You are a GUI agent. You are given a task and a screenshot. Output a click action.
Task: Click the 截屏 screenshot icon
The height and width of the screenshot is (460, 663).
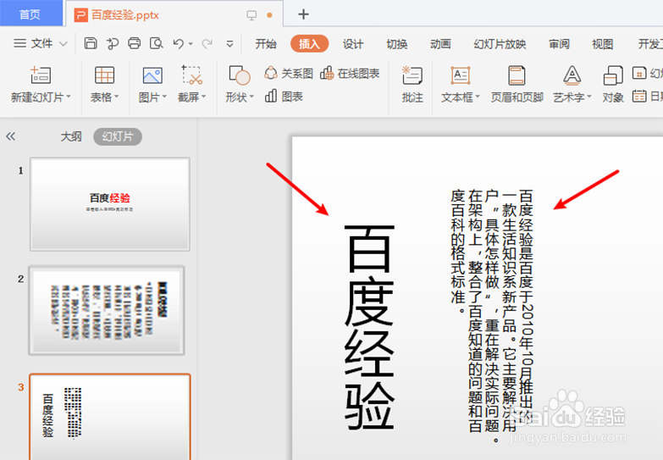tap(192, 75)
